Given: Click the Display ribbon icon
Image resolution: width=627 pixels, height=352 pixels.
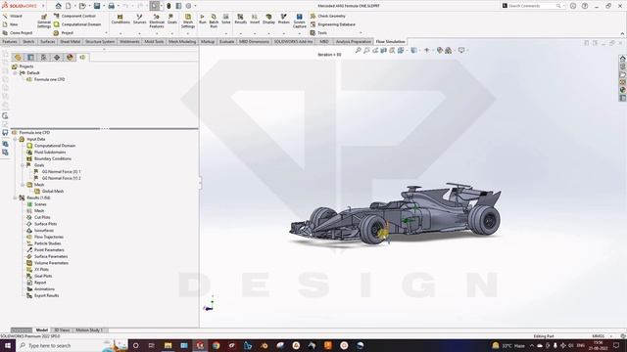Looking at the screenshot, I should point(268,19).
